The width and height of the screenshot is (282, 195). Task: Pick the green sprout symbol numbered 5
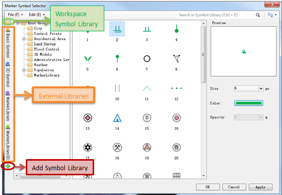[x=88, y=59]
